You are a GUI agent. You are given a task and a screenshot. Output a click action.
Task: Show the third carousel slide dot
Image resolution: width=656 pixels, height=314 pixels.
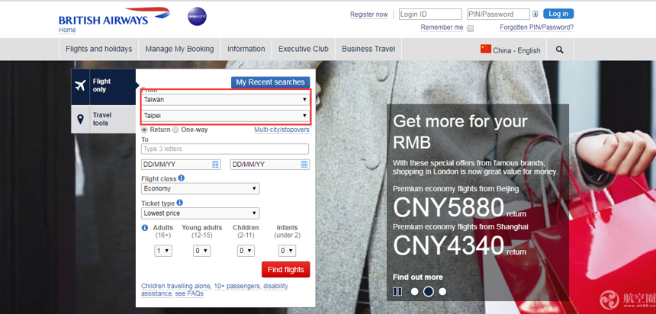pyautogui.click(x=442, y=291)
